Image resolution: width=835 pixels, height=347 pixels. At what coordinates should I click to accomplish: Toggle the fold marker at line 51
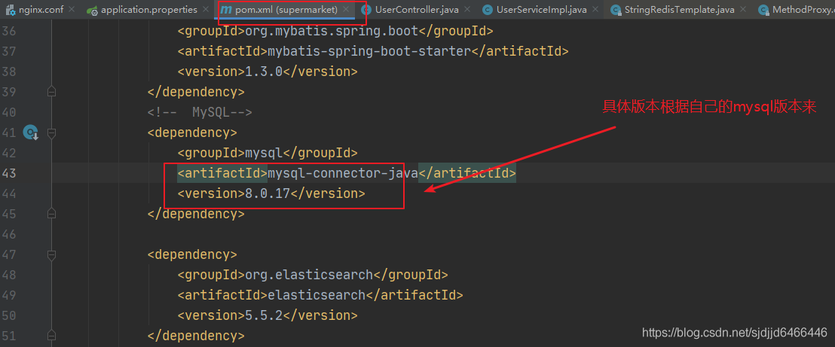[52, 335]
